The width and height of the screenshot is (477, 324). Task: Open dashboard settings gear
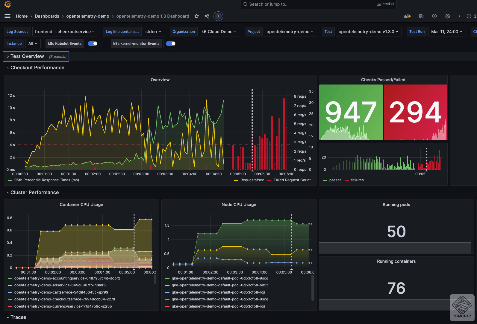coord(448,16)
